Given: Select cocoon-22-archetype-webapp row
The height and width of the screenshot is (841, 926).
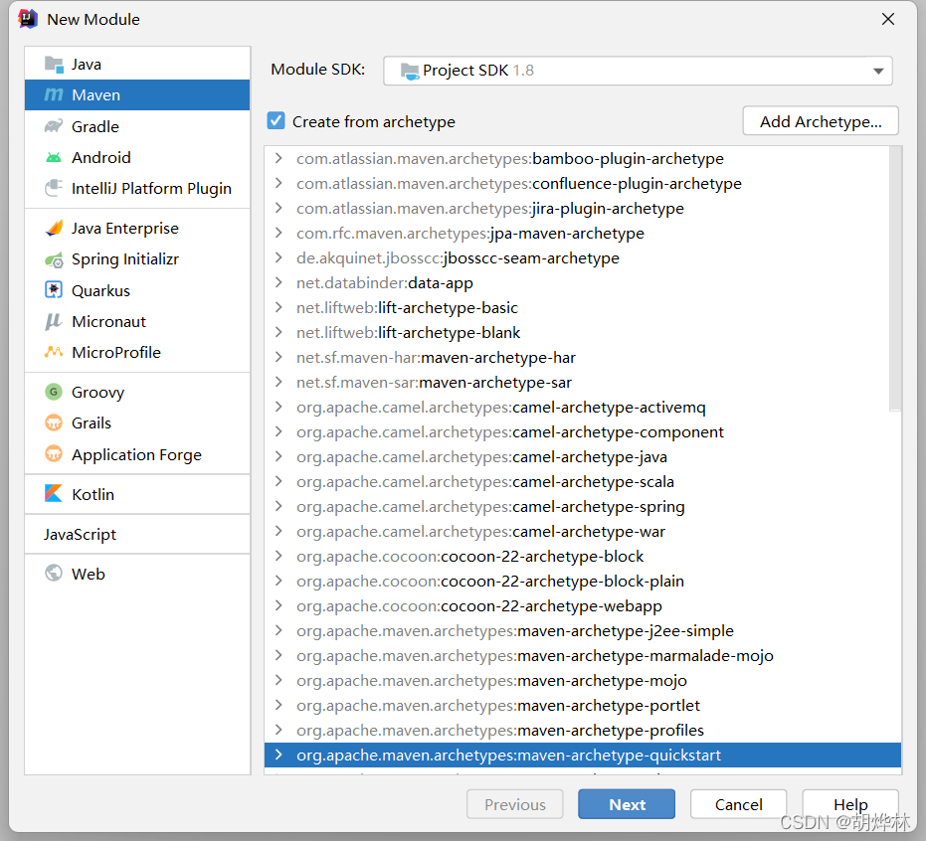Looking at the screenshot, I should pyautogui.click(x=583, y=606).
